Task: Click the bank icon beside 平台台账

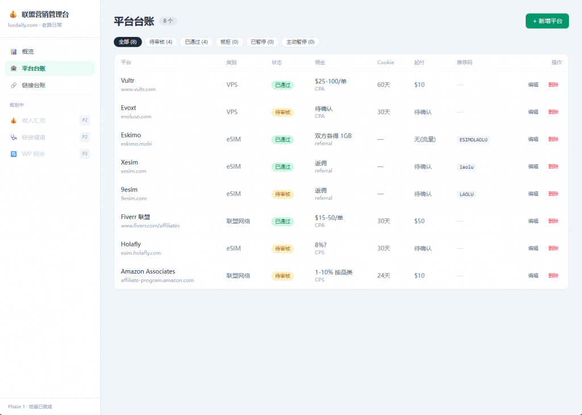Action: (14, 68)
